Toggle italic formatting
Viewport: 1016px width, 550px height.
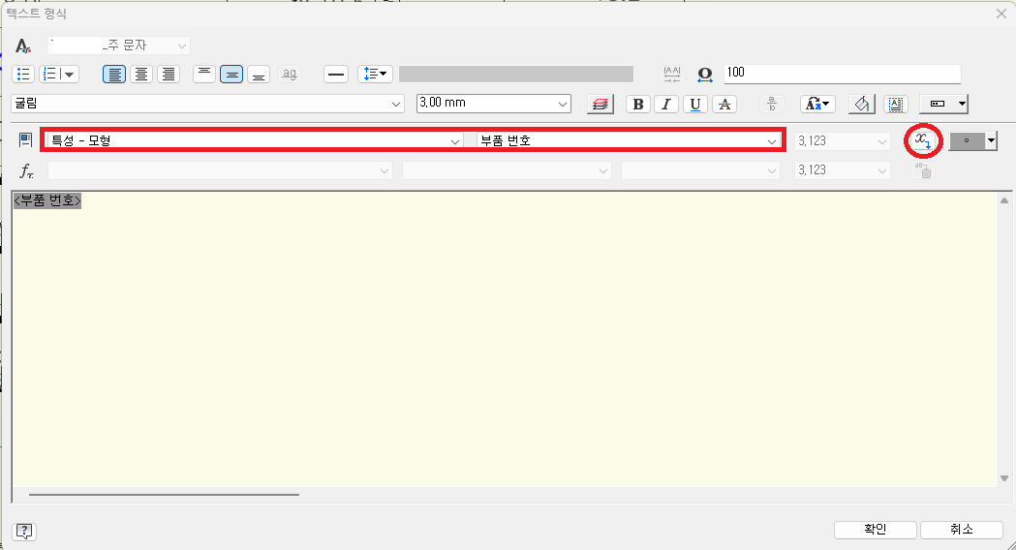(x=665, y=105)
